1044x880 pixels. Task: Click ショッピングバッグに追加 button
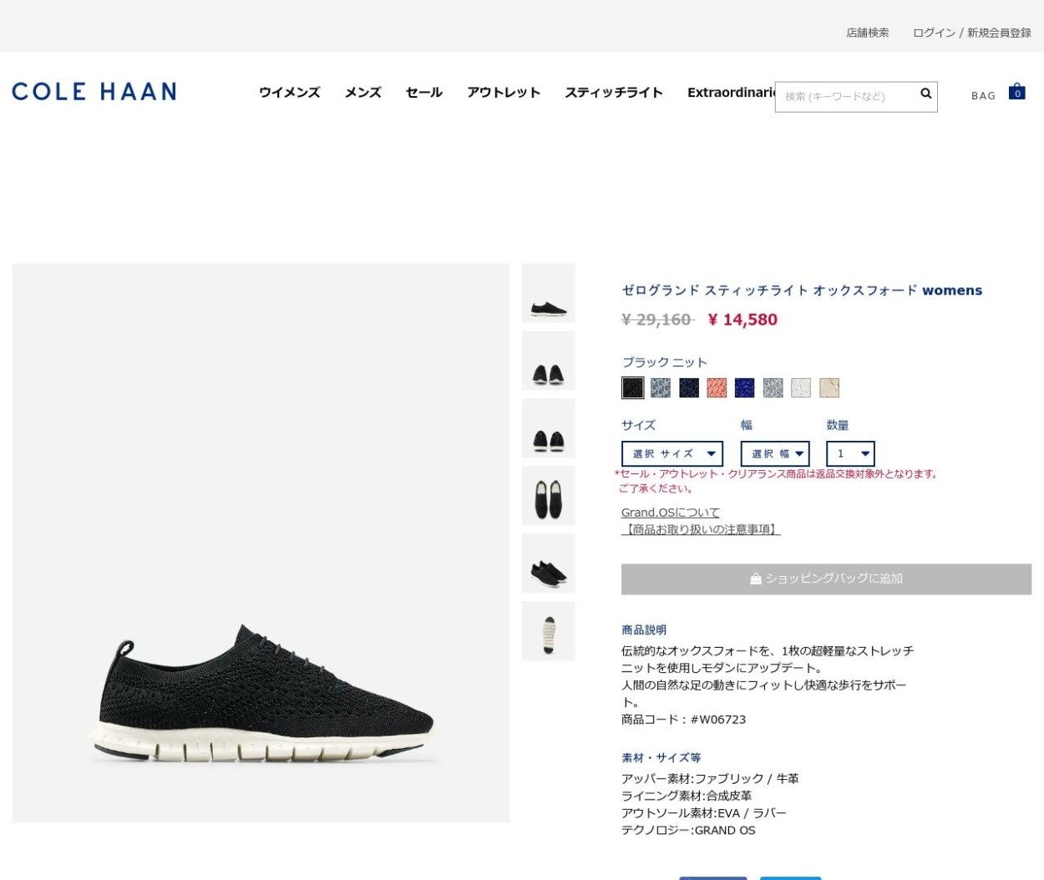pos(826,579)
